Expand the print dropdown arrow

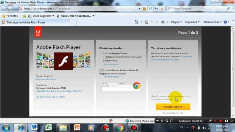point(167,22)
